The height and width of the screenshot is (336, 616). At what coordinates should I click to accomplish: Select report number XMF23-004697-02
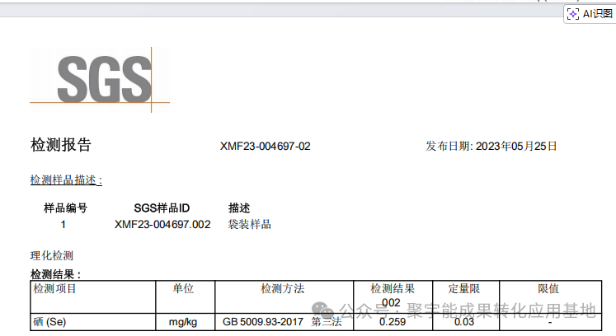(x=266, y=147)
